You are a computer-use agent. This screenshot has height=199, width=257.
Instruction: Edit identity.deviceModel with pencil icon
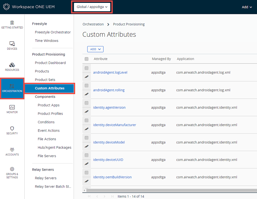coord(86,147)
